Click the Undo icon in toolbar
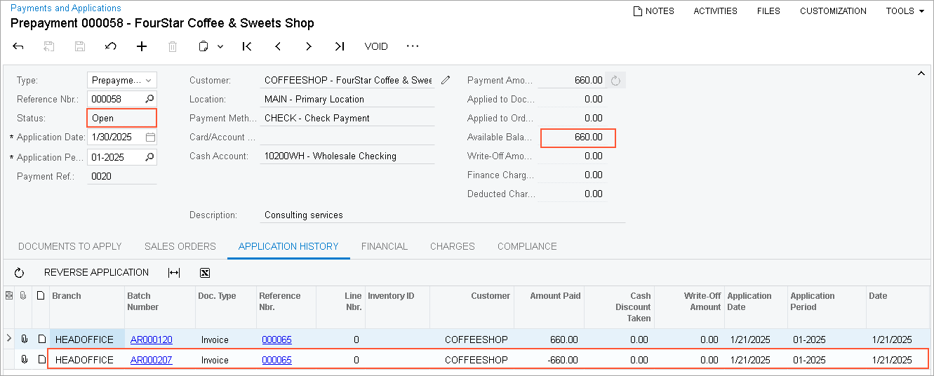This screenshot has width=934, height=376. point(111,46)
